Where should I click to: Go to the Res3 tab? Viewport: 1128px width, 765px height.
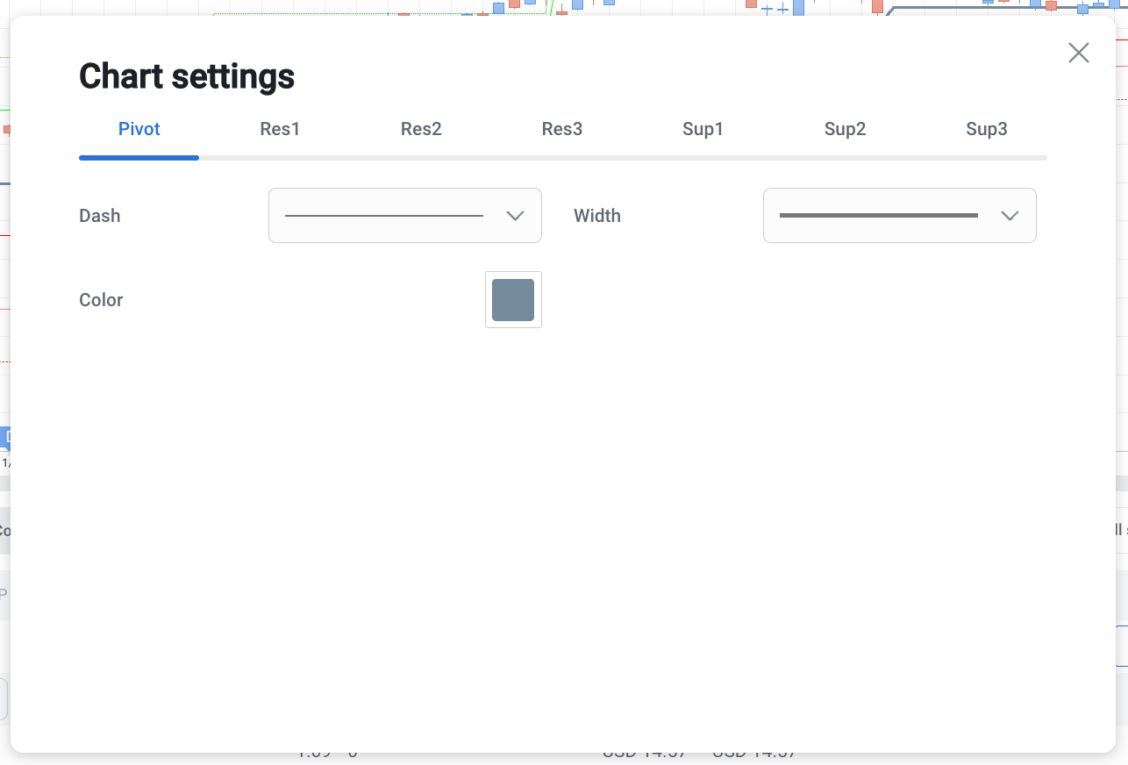click(x=562, y=129)
